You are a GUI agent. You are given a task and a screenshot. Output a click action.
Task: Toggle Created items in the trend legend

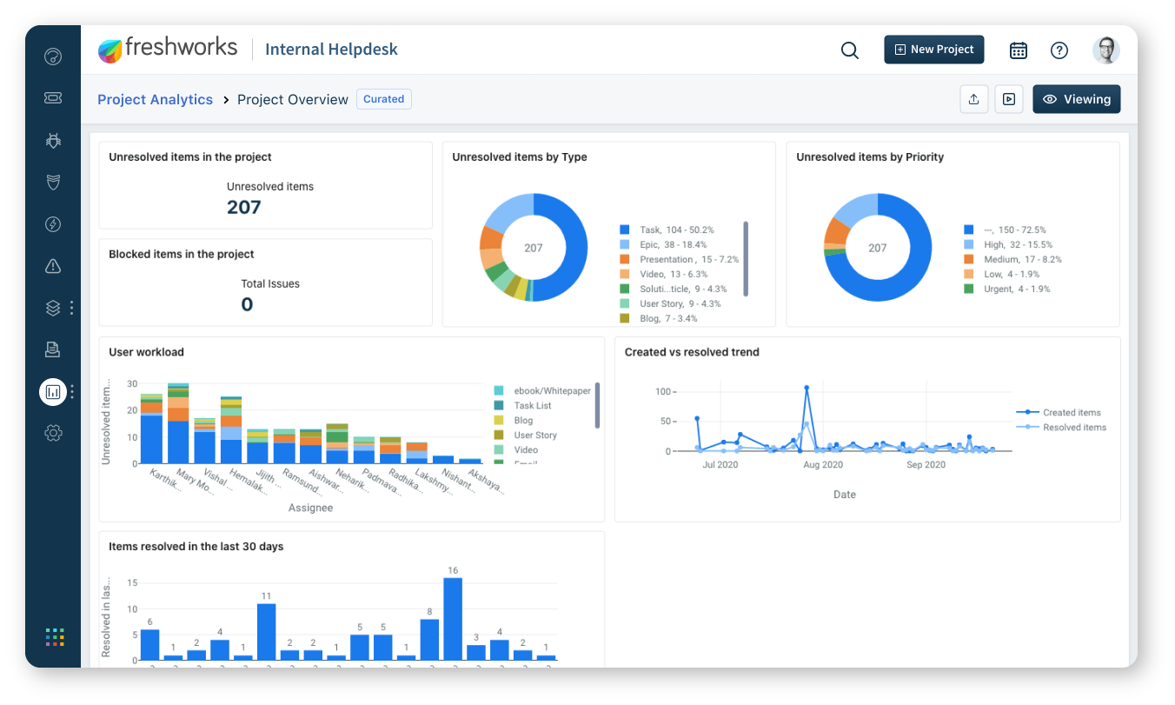tap(1067, 413)
